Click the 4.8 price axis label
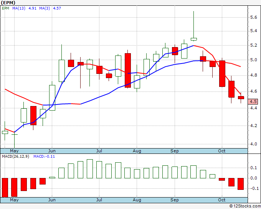261x209 pixels. coord(253,75)
